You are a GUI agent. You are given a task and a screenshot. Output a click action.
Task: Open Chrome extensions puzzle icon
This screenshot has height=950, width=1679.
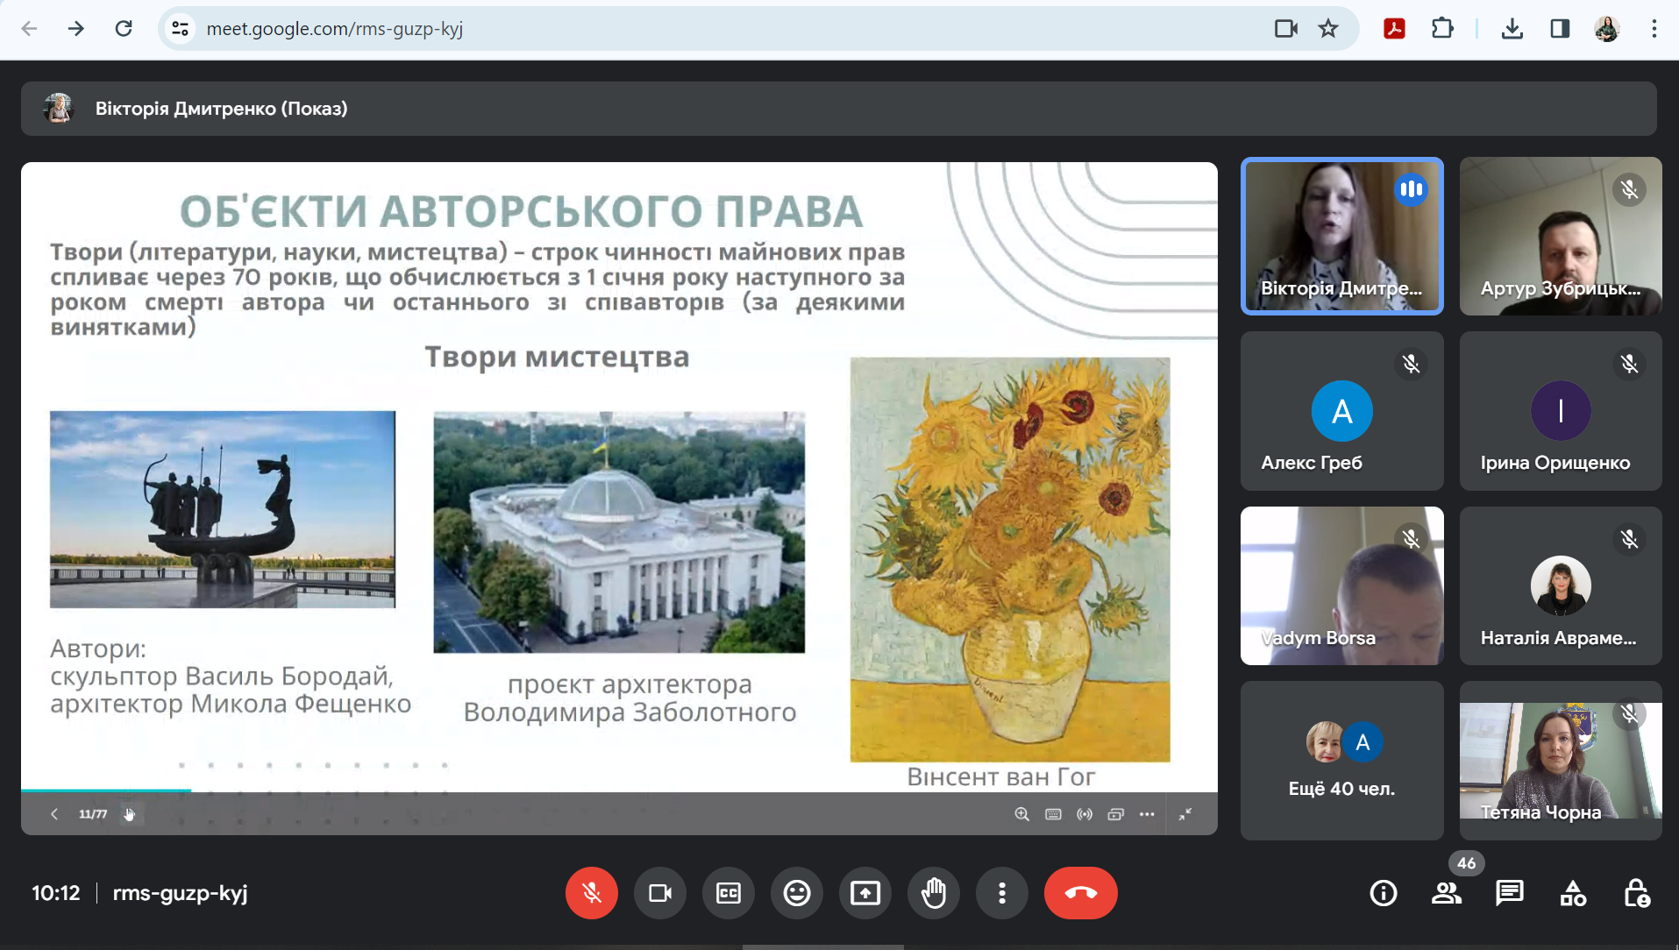[1442, 28]
